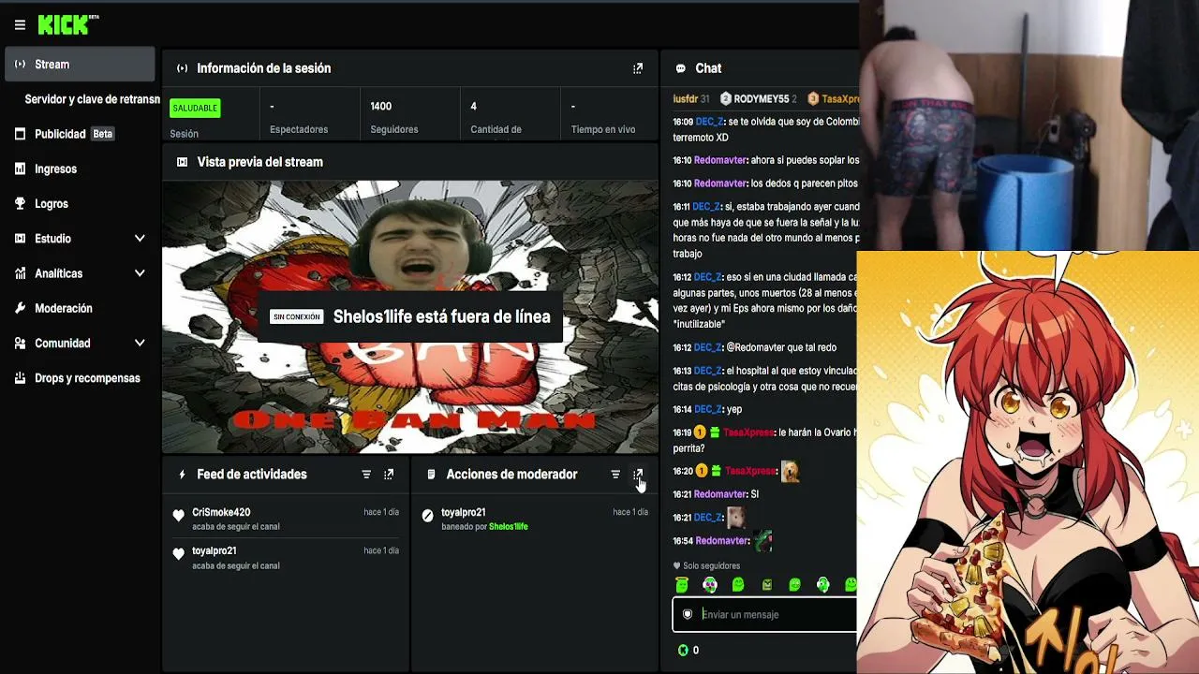Pop out the Información de la sesión panel
Viewport: 1199px width, 674px height.
638,68
